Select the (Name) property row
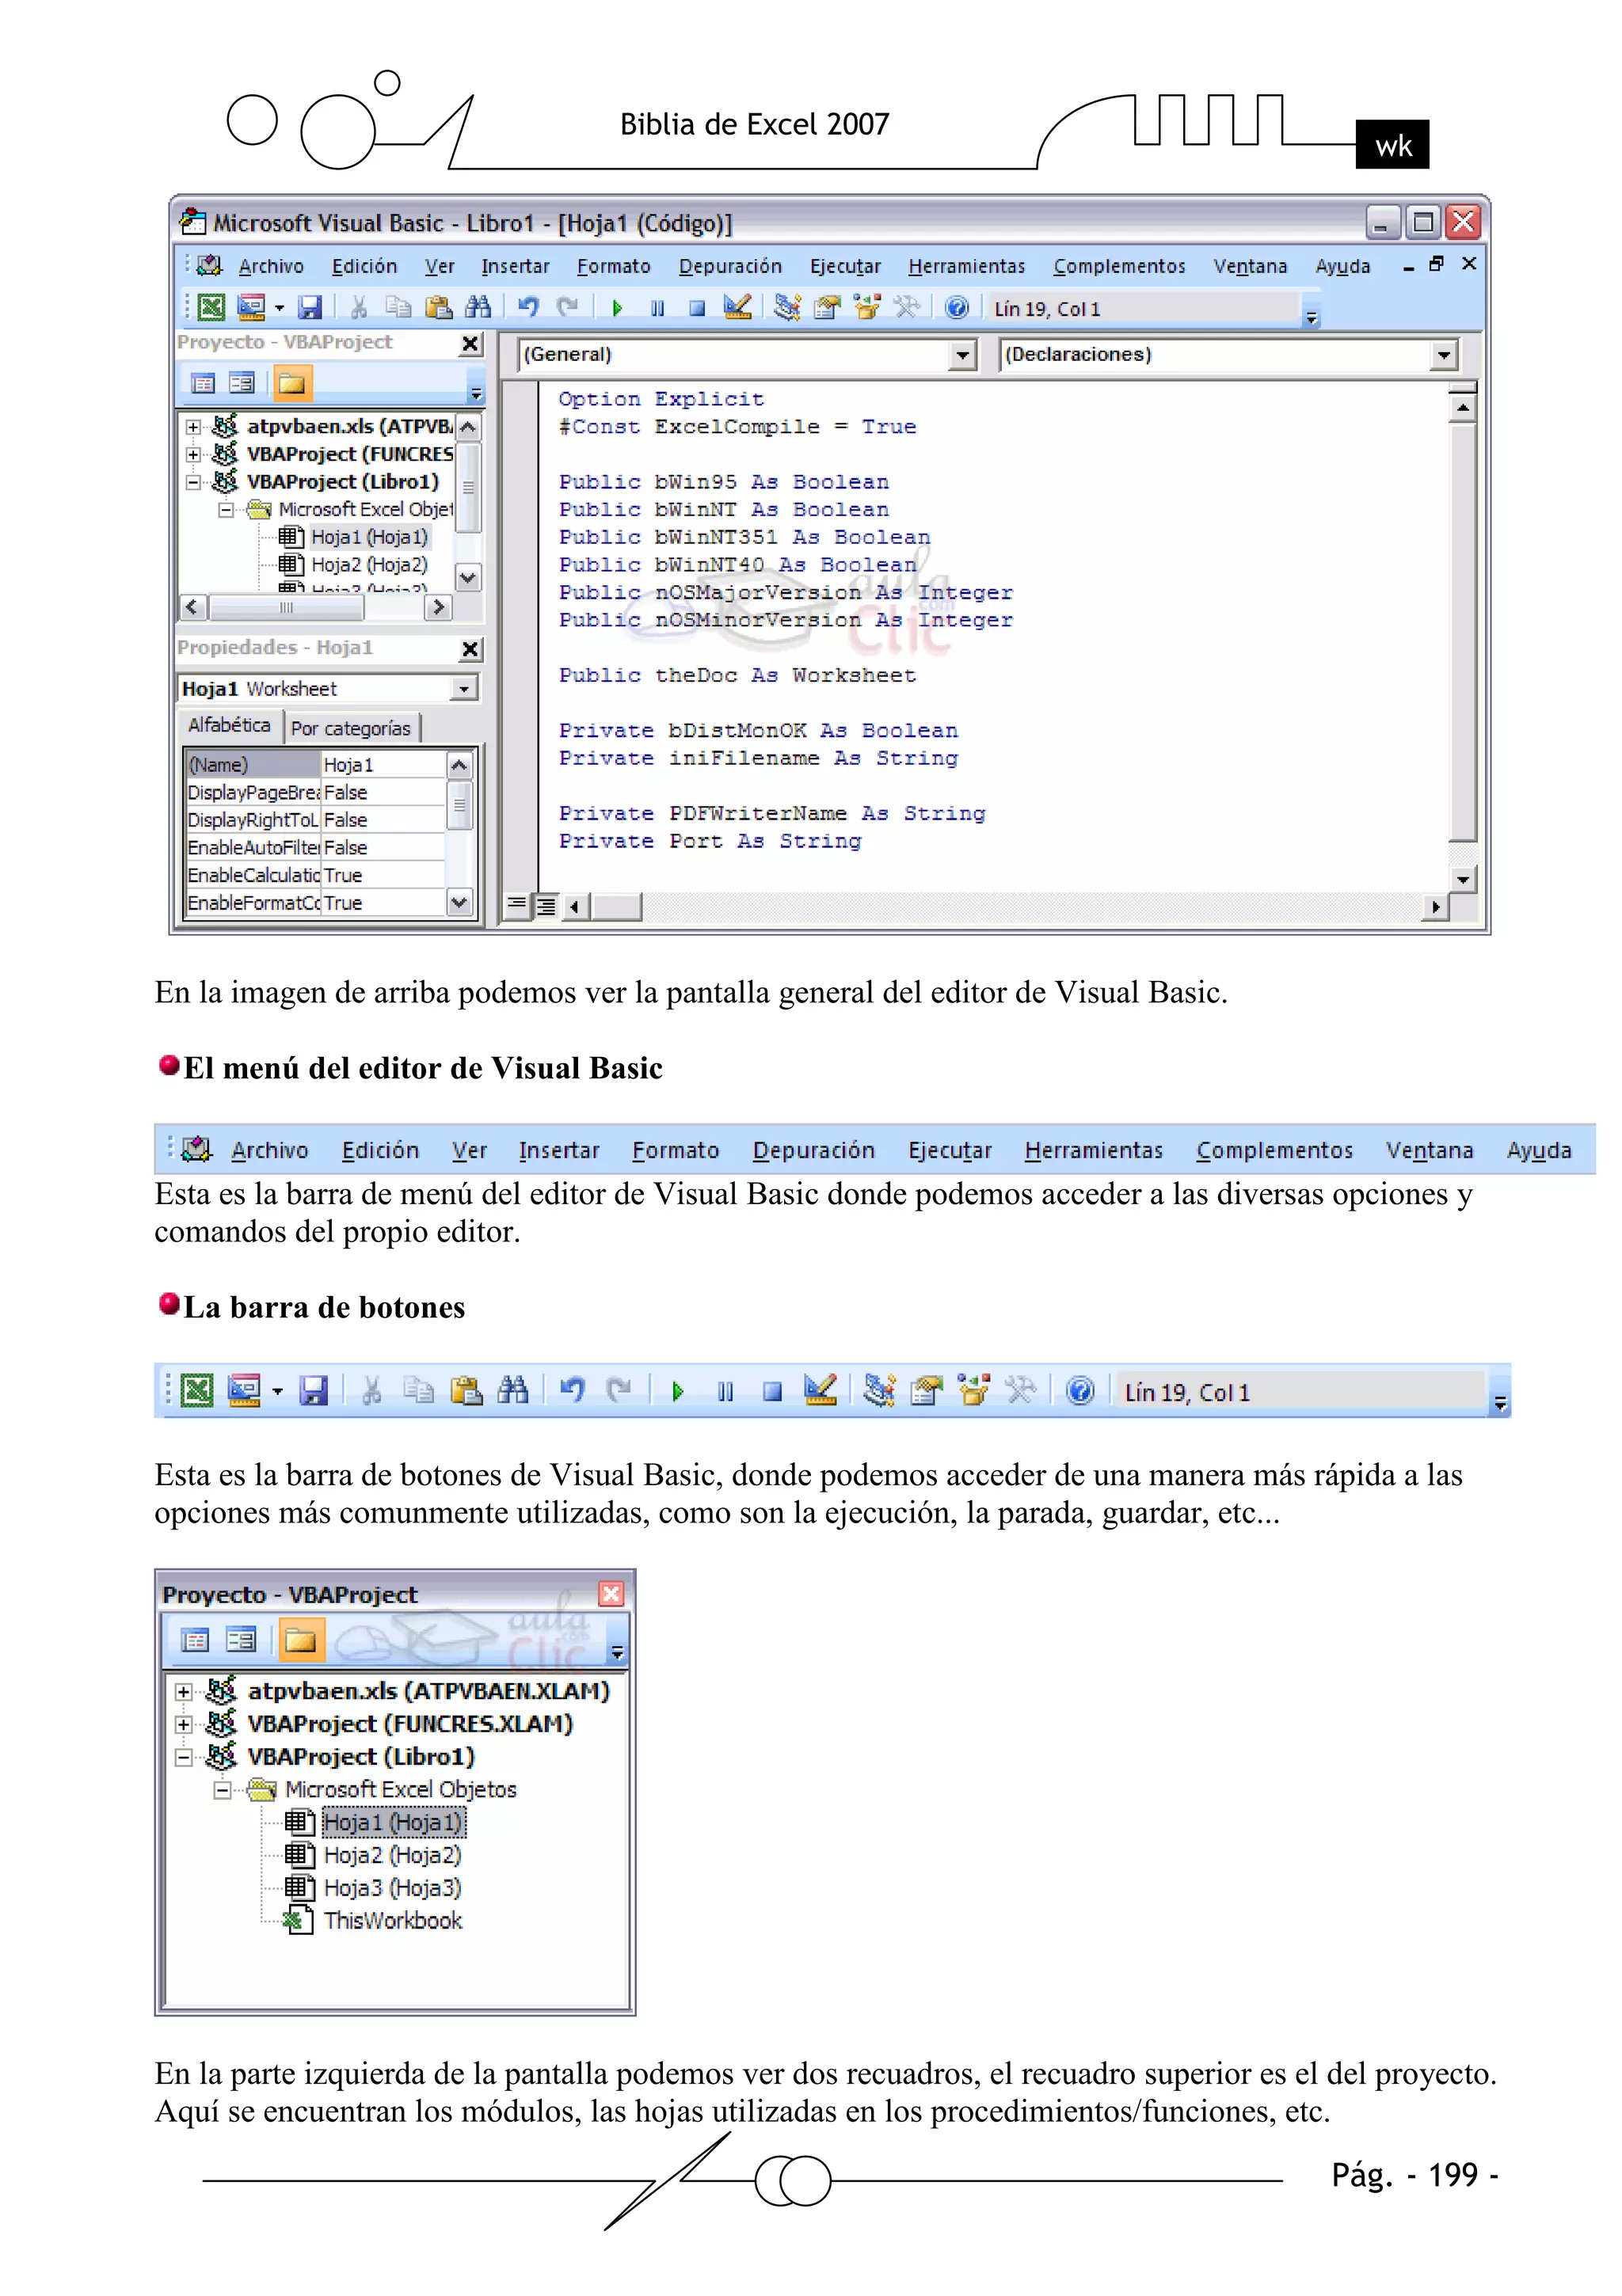The image size is (1622, 2296). click(315, 765)
